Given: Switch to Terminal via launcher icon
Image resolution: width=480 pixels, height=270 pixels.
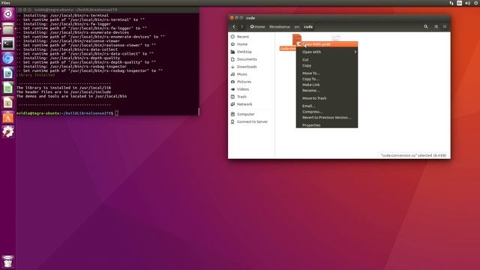Looking at the screenshot, I should 8,44.
